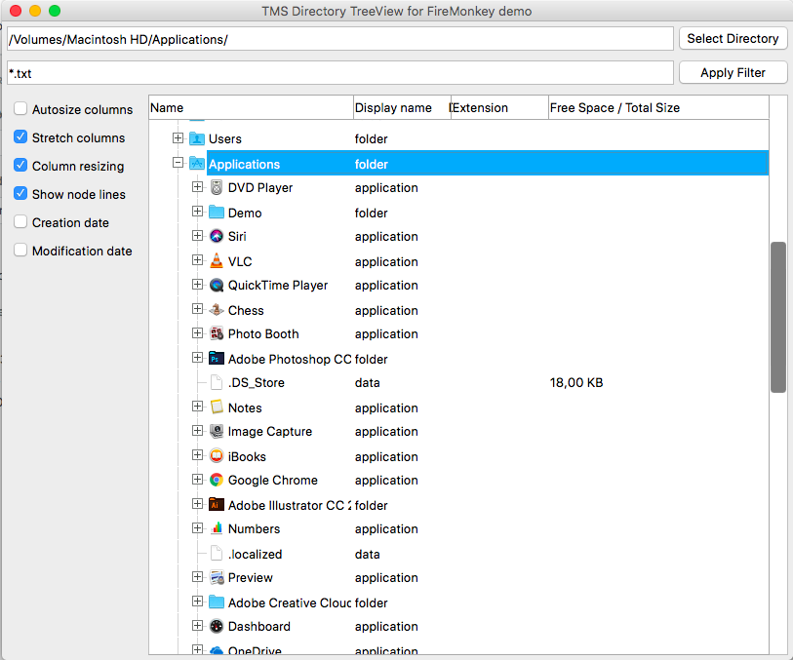Screen dimensions: 793x660
Task: Click the Select Directory button
Action: pos(733,38)
